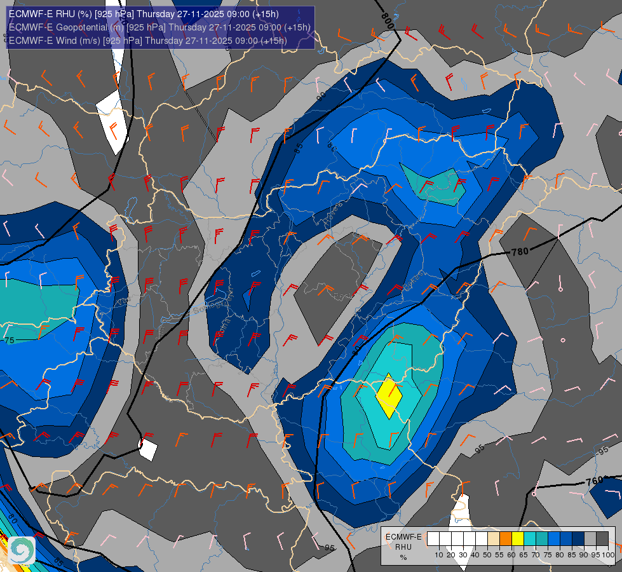Click the legend tick value 30
This screenshot has height=572, width=622.
tap(463, 555)
